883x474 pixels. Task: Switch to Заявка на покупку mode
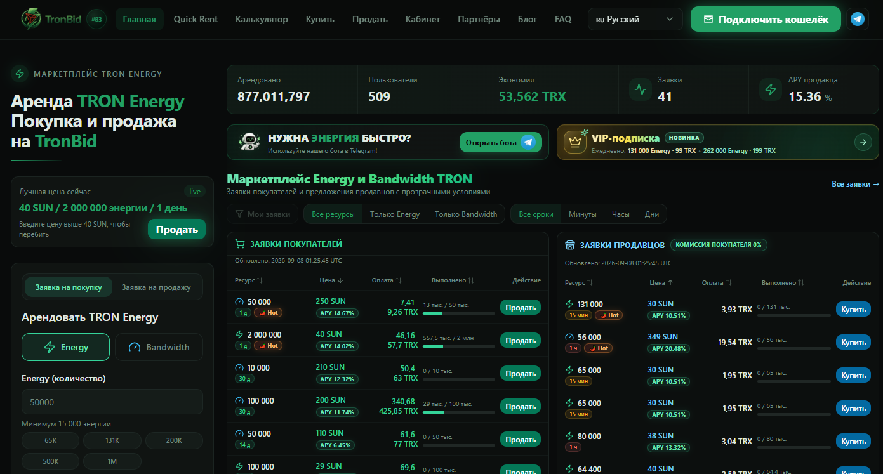point(69,287)
